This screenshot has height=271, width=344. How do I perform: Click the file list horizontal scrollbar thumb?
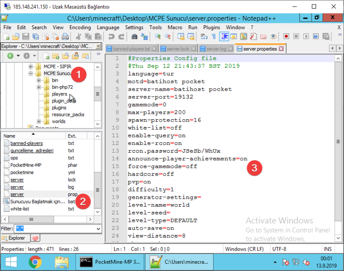tap(31, 219)
